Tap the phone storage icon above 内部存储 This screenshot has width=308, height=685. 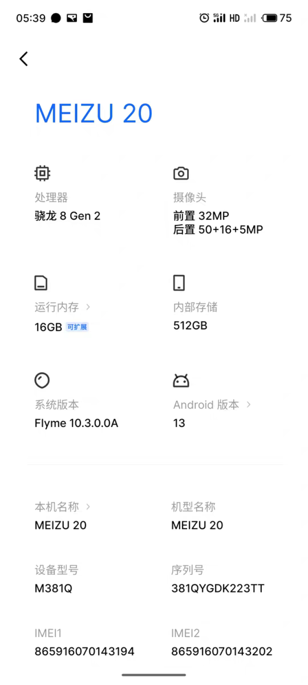(179, 282)
